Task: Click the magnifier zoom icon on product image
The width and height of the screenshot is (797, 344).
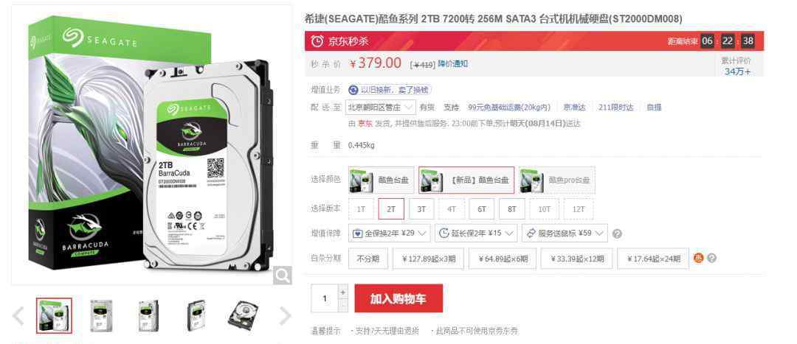Action: click(x=282, y=275)
